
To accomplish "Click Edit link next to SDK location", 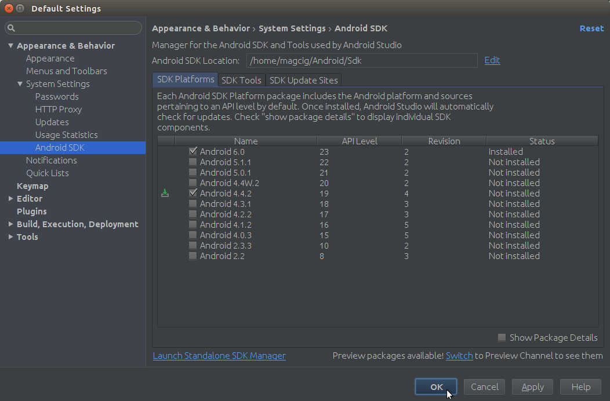I will (492, 60).
